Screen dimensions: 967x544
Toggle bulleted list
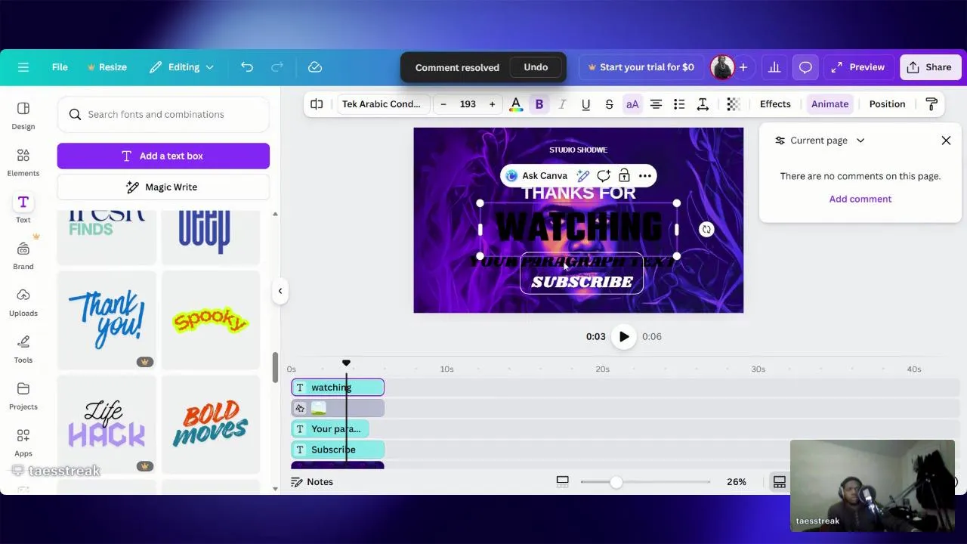tap(679, 104)
